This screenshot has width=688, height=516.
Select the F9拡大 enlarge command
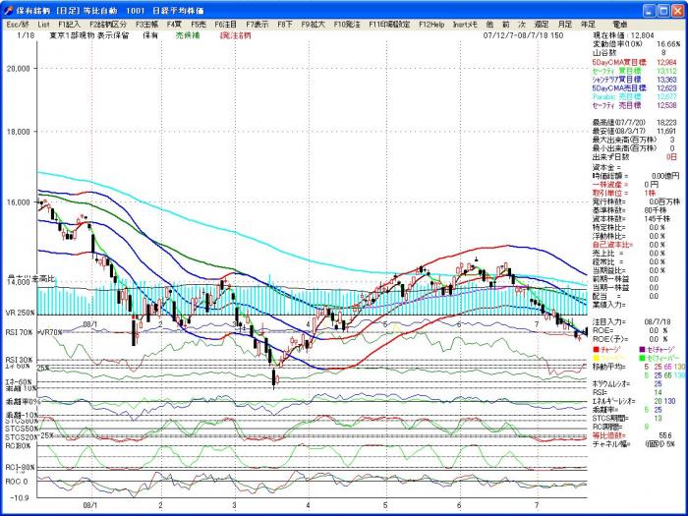pyautogui.click(x=313, y=25)
